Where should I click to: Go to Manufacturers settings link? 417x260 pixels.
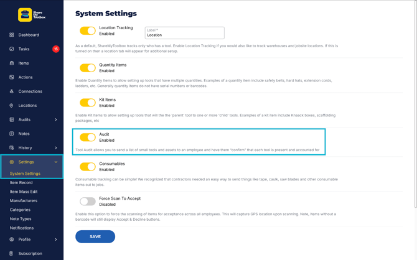click(24, 201)
